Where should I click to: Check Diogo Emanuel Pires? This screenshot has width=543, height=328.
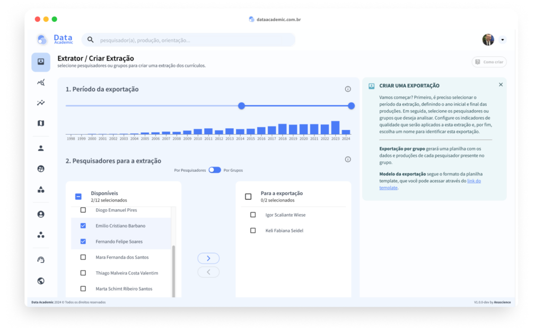[83, 210]
